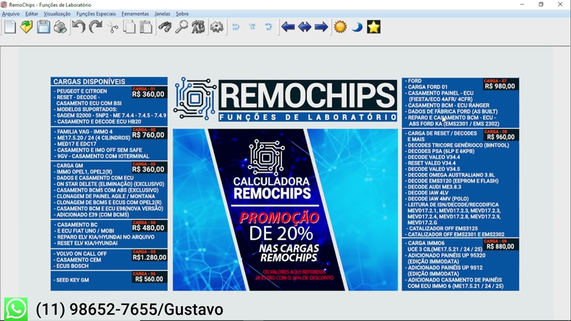571x321 pixels.
Task: Save using the floppy disk icon
Action: pos(43,27)
